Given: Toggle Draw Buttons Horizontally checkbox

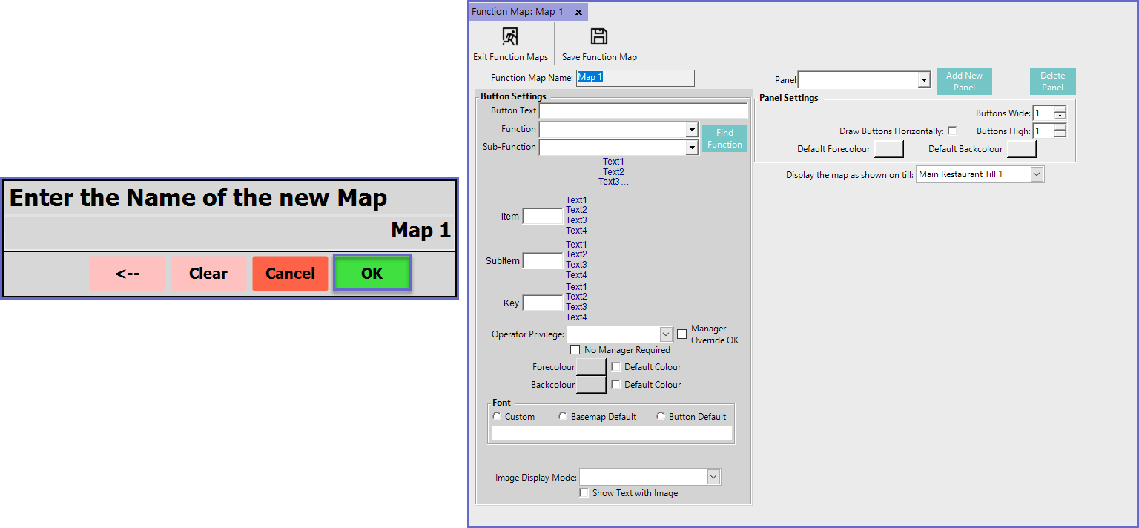Looking at the screenshot, I should [952, 131].
